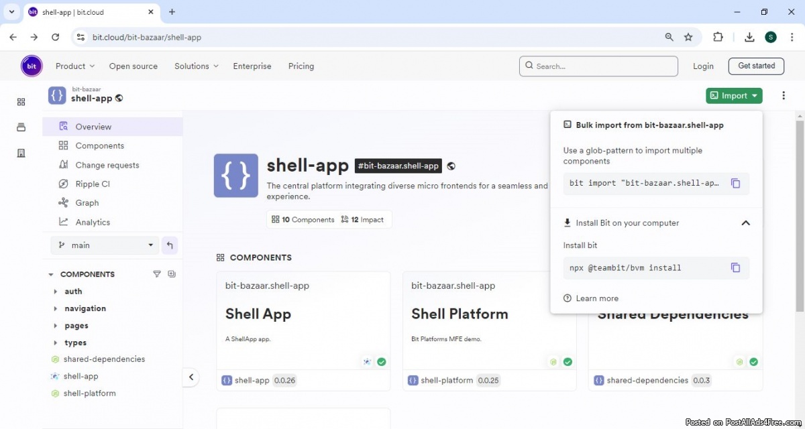This screenshot has height=429, width=805.
Task: Open browser downloads
Action: [x=750, y=38]
